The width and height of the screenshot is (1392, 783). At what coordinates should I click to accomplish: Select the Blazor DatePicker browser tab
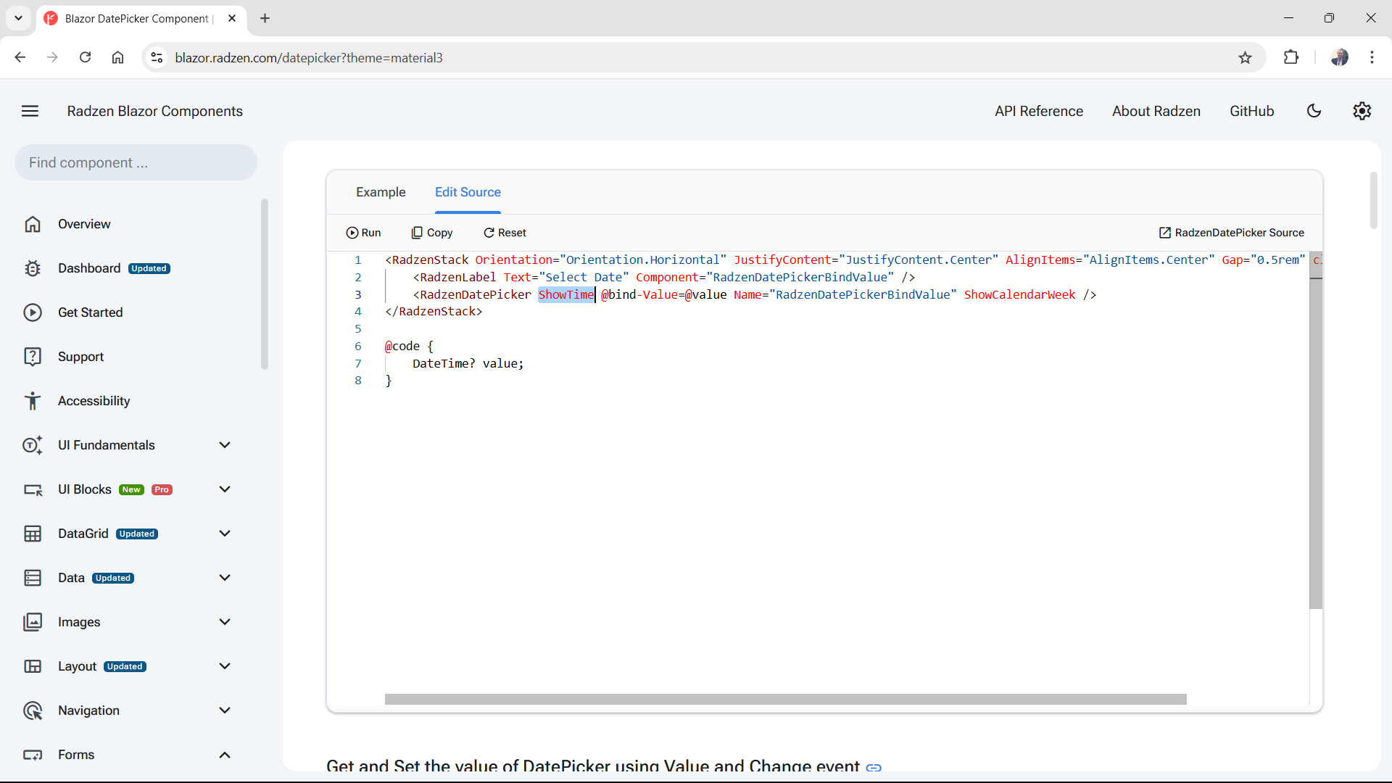(x=141, y=19)
